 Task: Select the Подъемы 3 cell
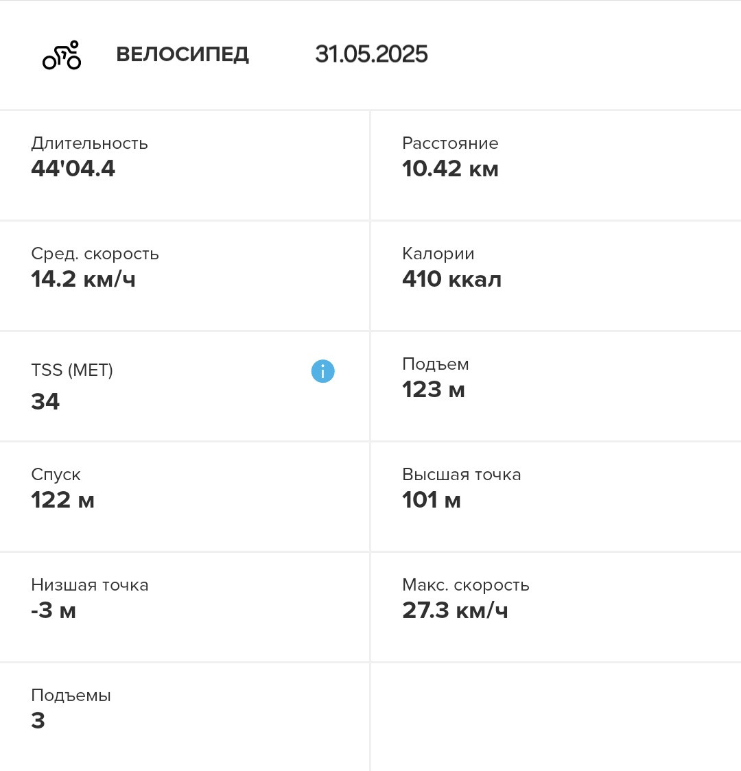185,717
